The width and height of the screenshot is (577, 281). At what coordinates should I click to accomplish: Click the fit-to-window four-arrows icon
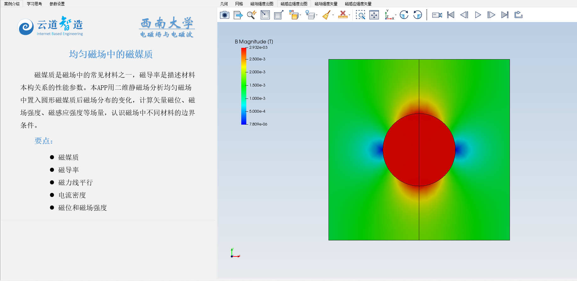coord(374,15)
